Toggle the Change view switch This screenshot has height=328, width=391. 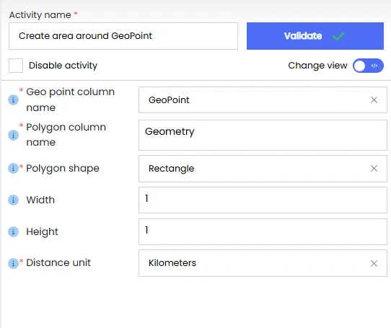[368, 66]
